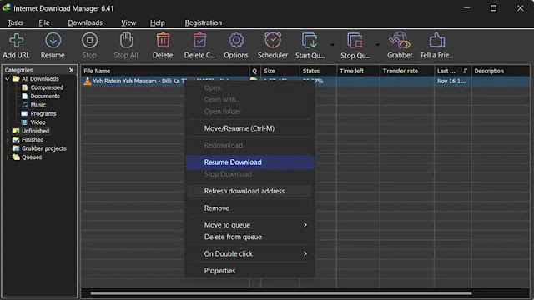Click the IDM logo in title bar
The image size is (534, 300).
(x=7, y=7)
